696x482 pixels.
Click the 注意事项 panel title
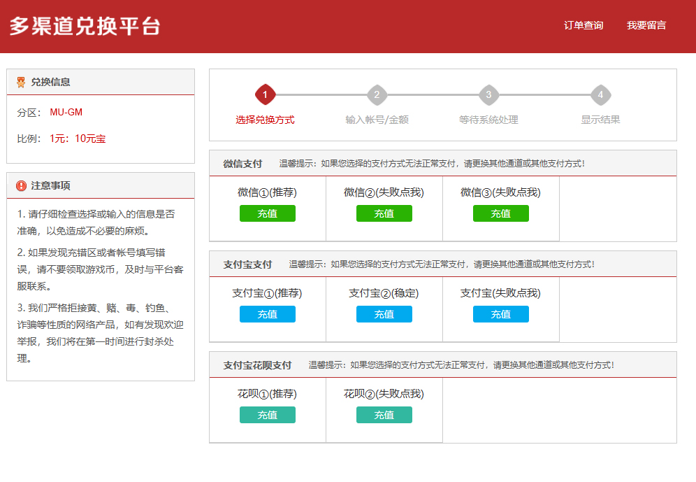coord(50,185)
